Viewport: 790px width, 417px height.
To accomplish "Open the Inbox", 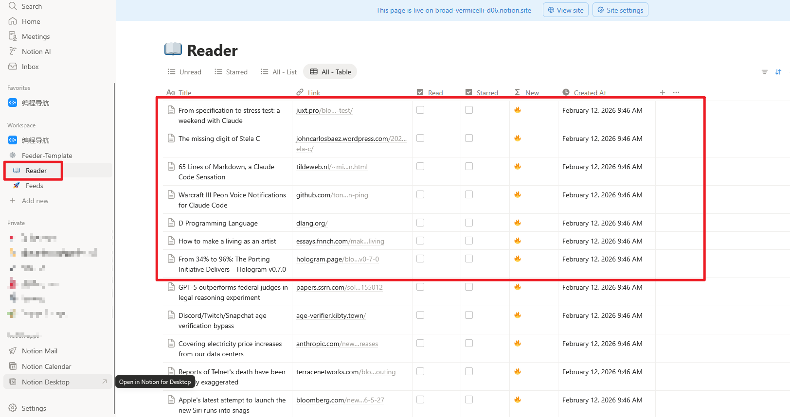I will (x=30, y=67).
